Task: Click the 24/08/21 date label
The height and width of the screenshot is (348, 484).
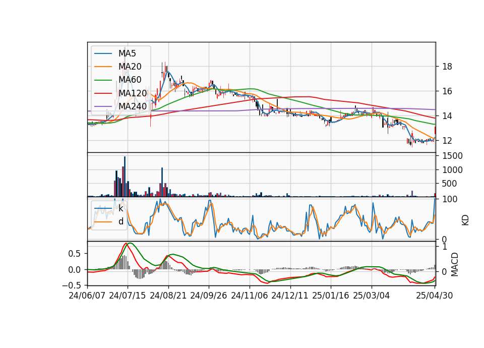Action: point(168,296)
